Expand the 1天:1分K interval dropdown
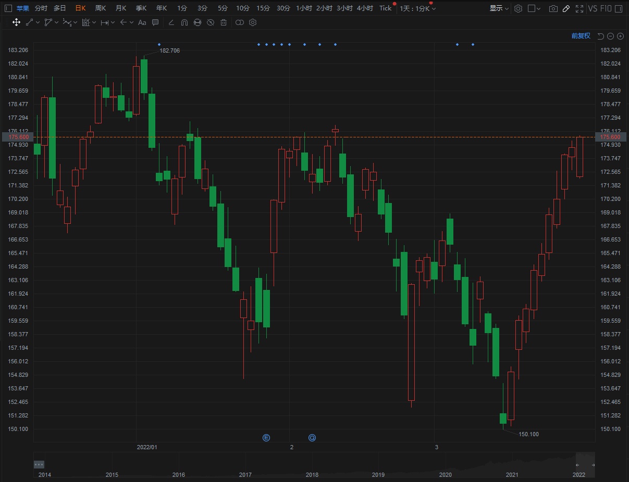Screen dimensions: 629x482 tap(417, 8)
